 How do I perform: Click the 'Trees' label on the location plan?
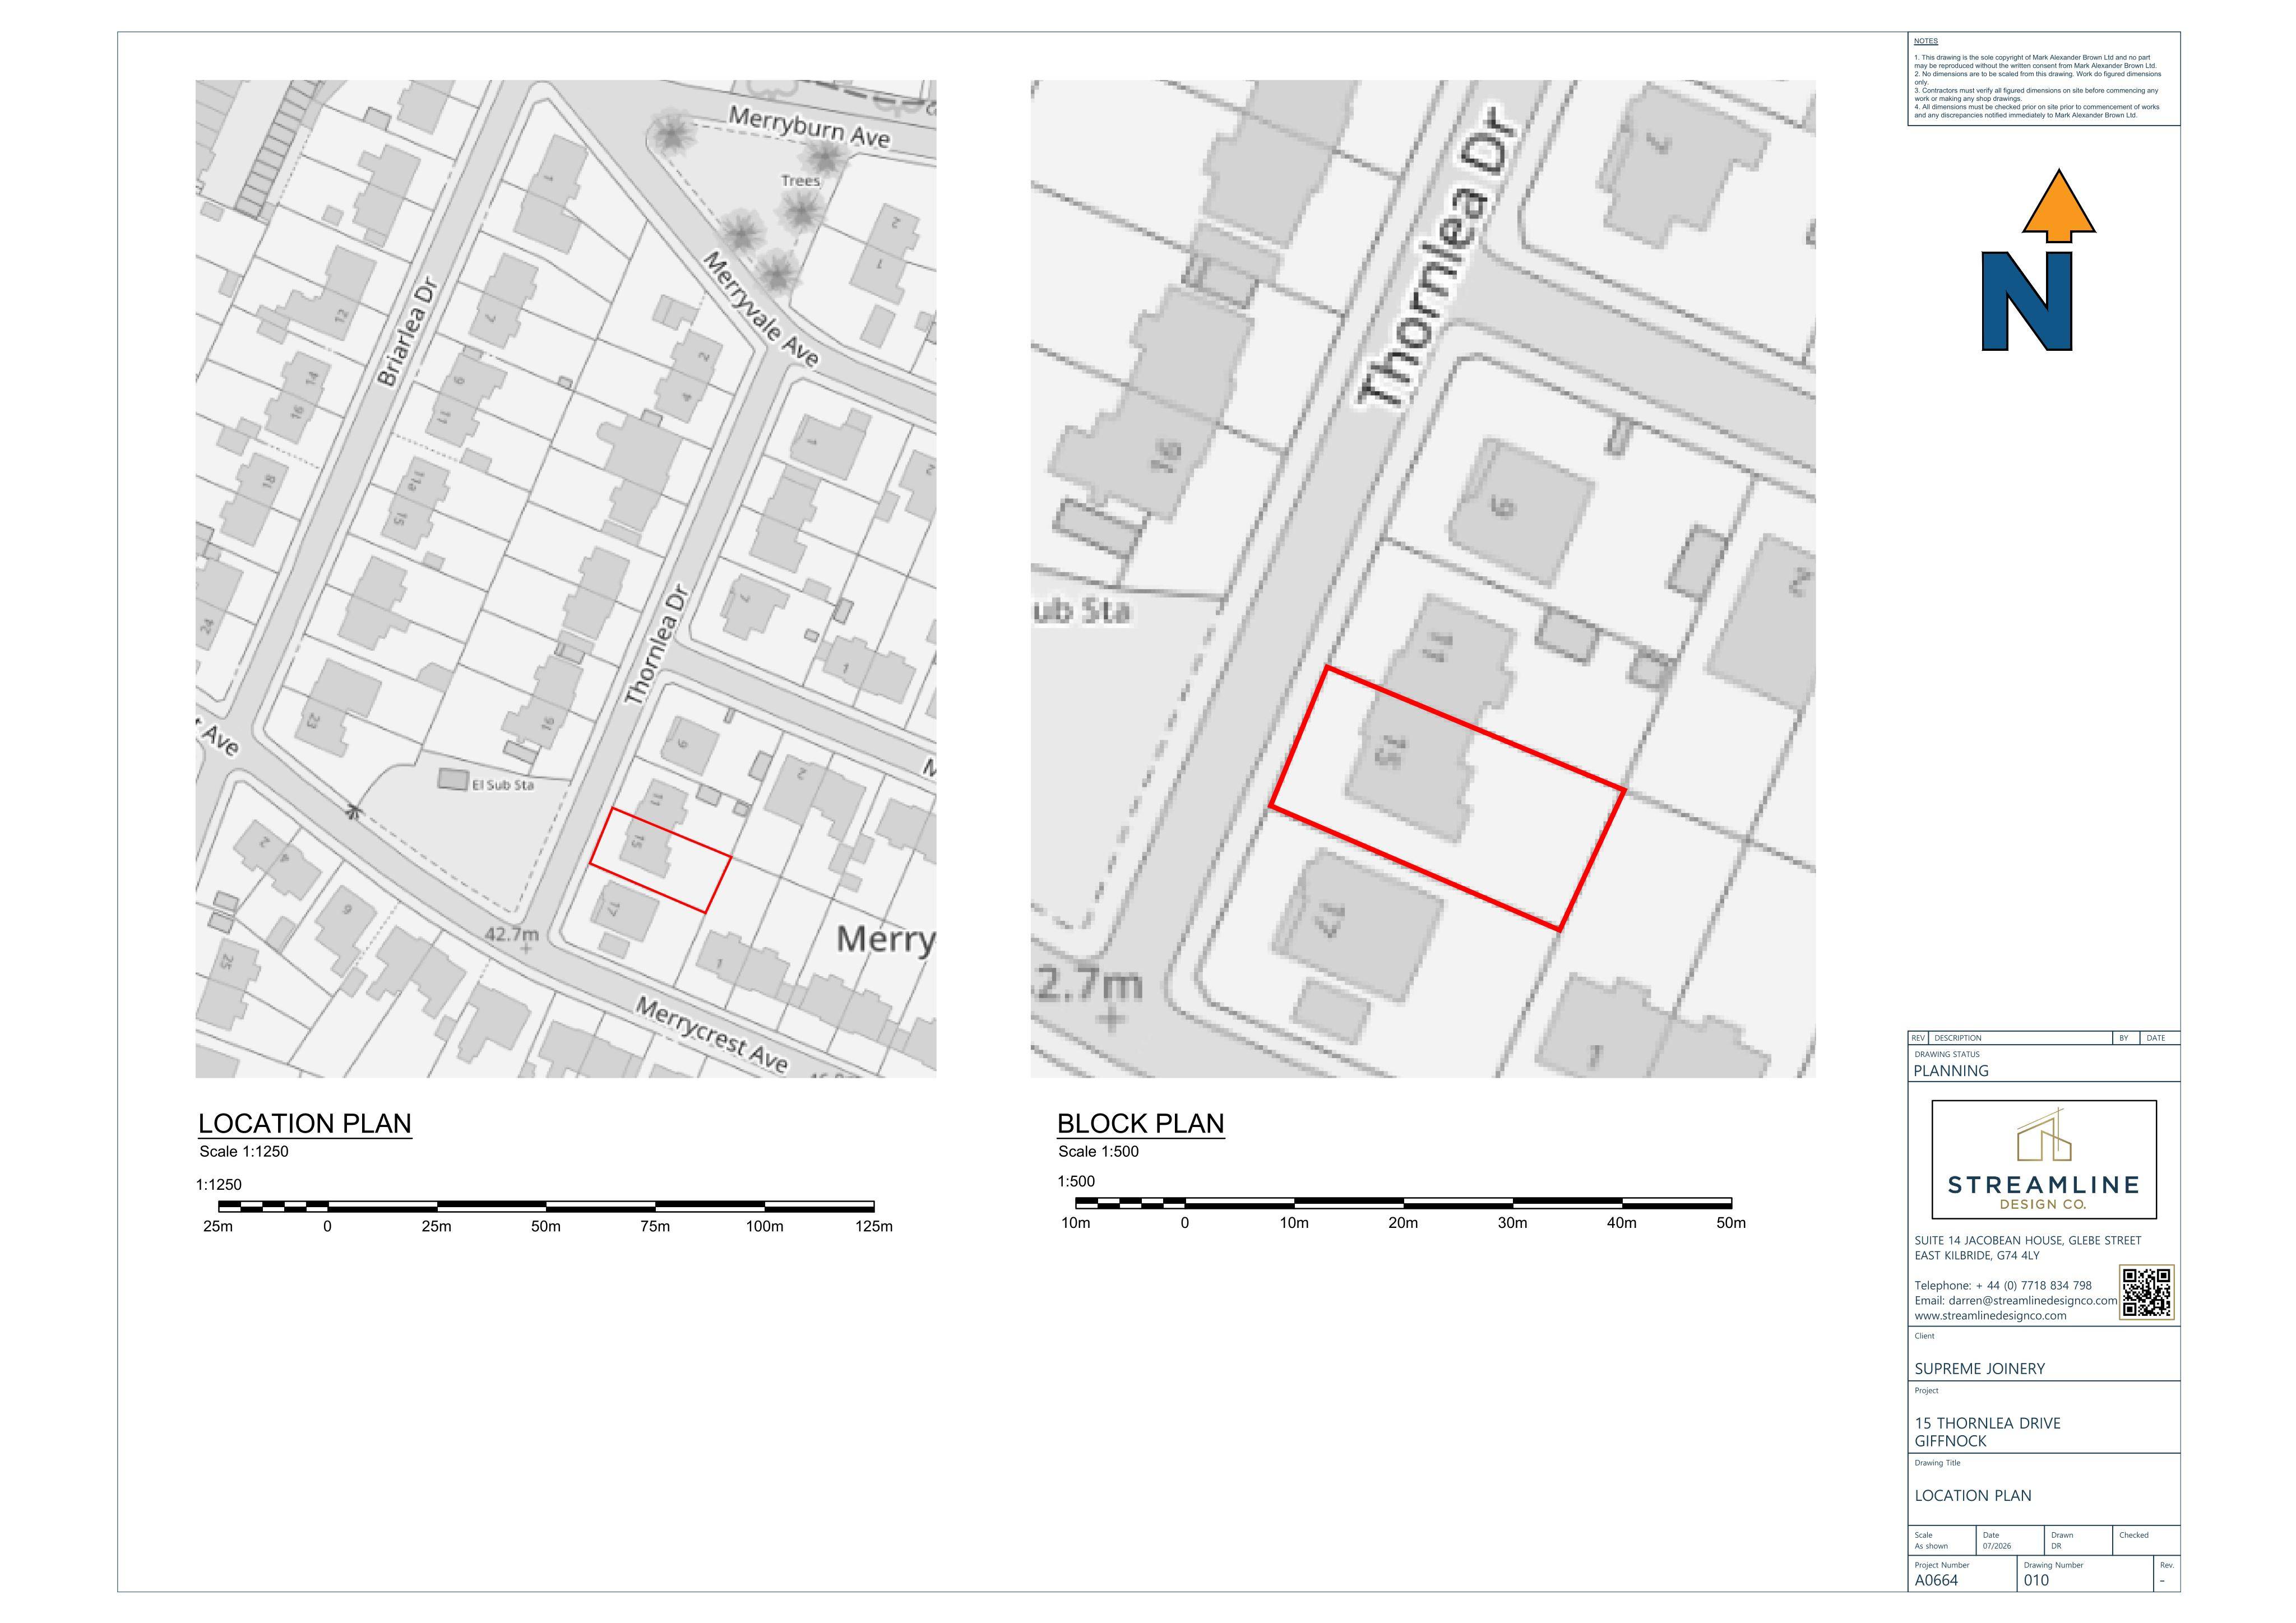800,181
